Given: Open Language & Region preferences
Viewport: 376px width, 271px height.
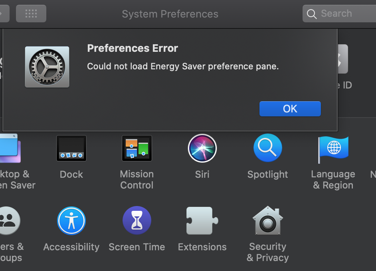Looking at the screenshot, I should pos(333,149).
